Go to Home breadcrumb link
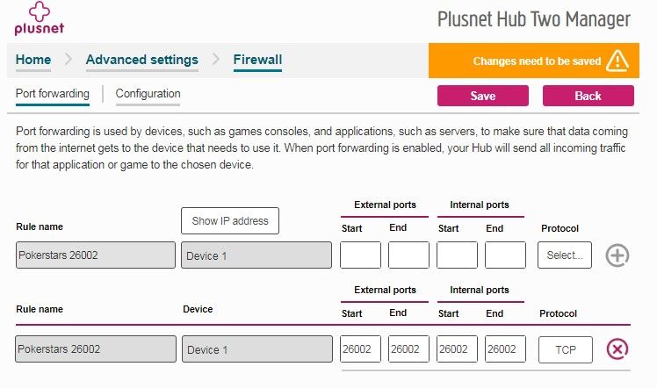This screenshot has height=388, width=657. (33, 60)
